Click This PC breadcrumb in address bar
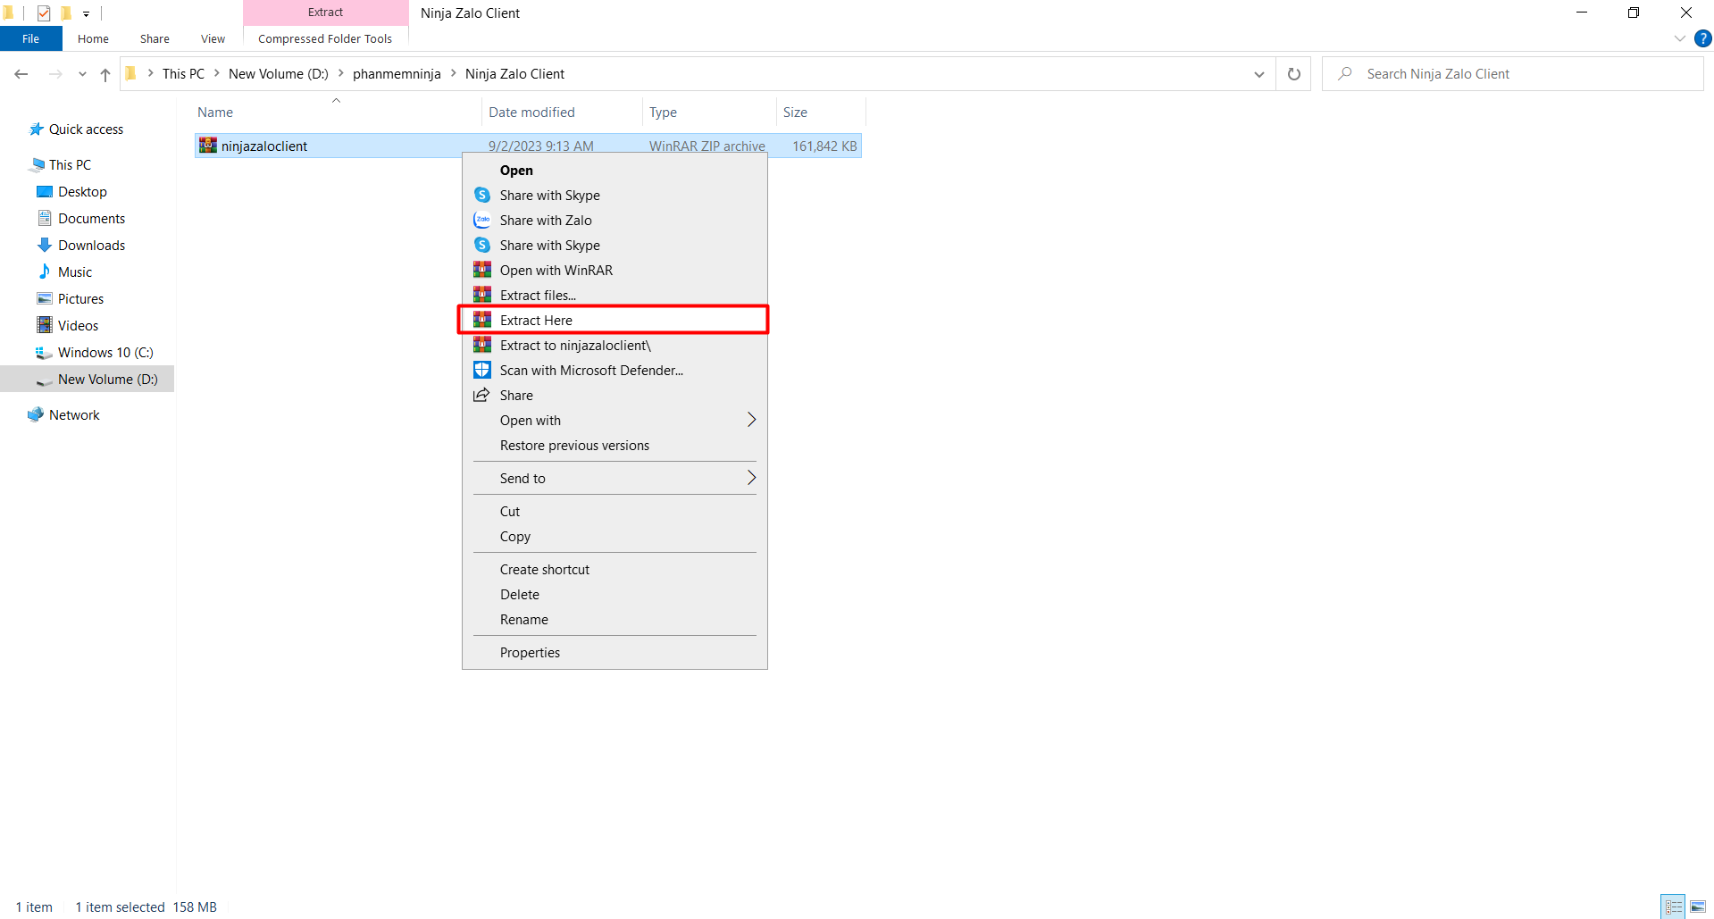The image size is (1714, 919). pyautogui.click(x=183, y=73)
